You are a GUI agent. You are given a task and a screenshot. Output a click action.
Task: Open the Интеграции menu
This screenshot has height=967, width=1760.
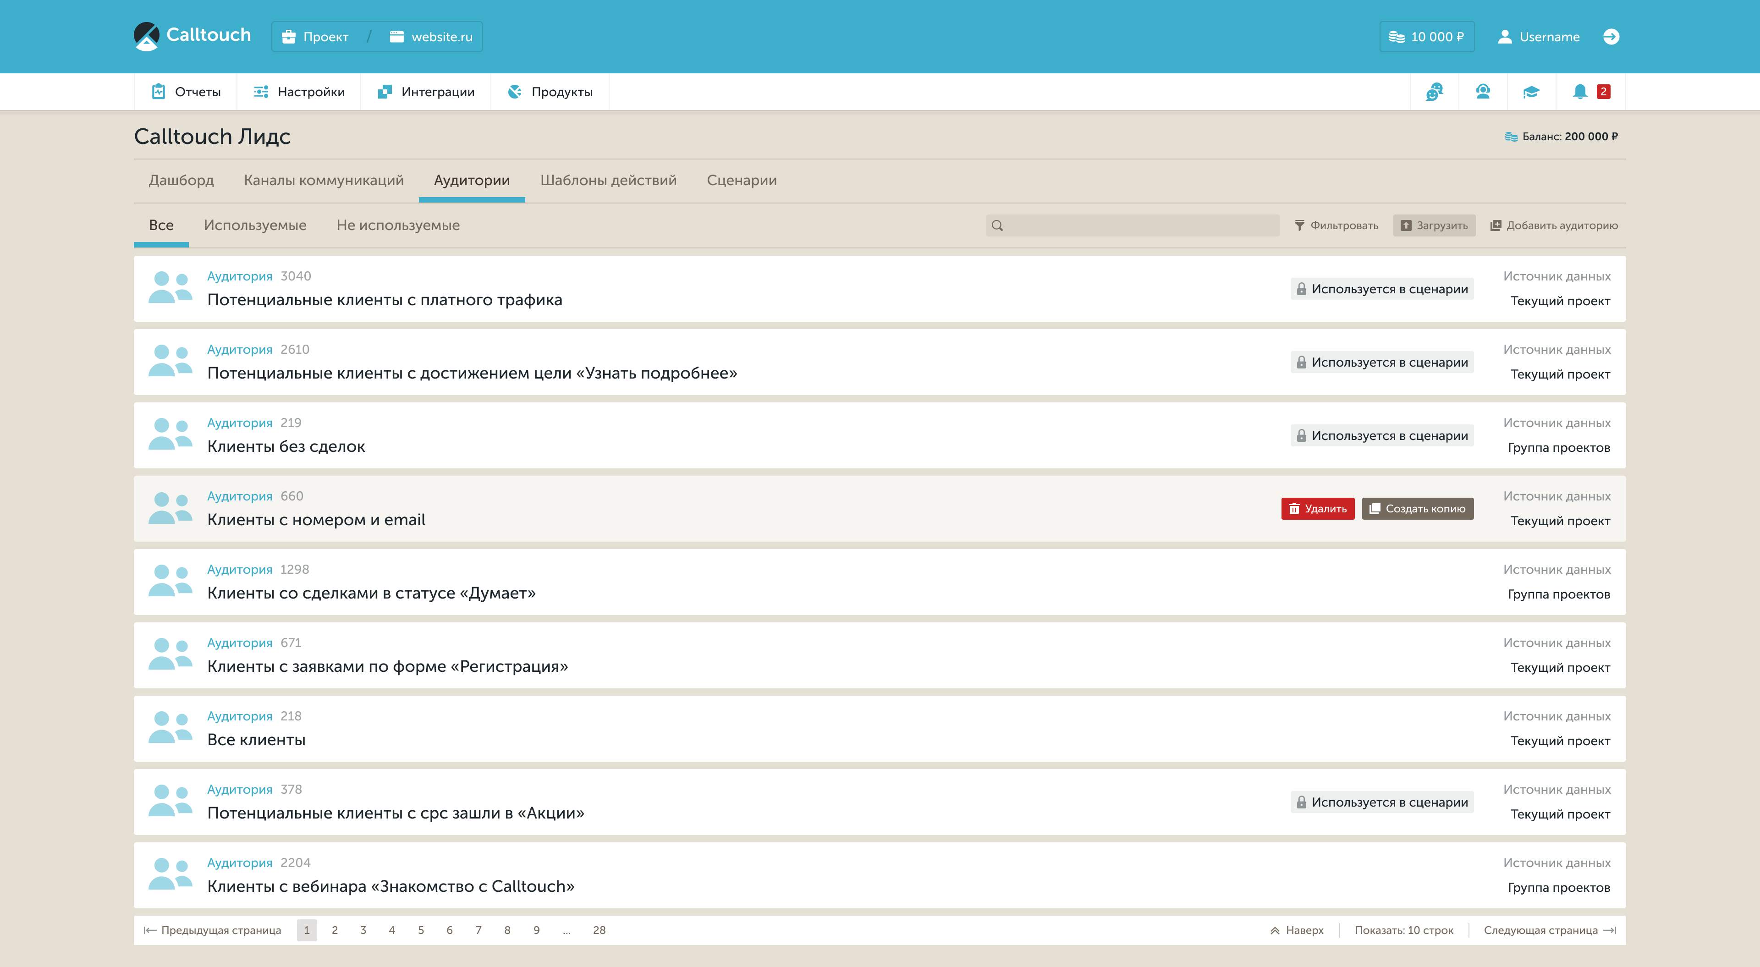pyautogui.click(x=426, y=92)
